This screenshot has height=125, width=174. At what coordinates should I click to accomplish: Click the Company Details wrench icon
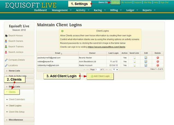pos(6,60)
